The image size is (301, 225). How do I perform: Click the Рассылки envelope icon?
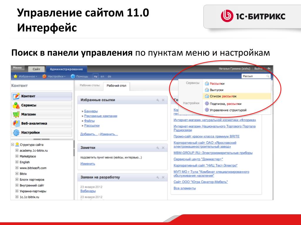[x=207, y=83]
